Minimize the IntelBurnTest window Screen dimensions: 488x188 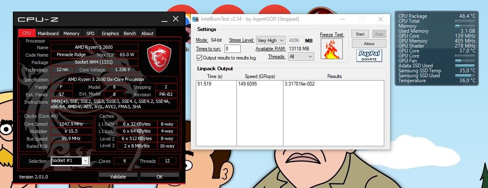[343, 19]
